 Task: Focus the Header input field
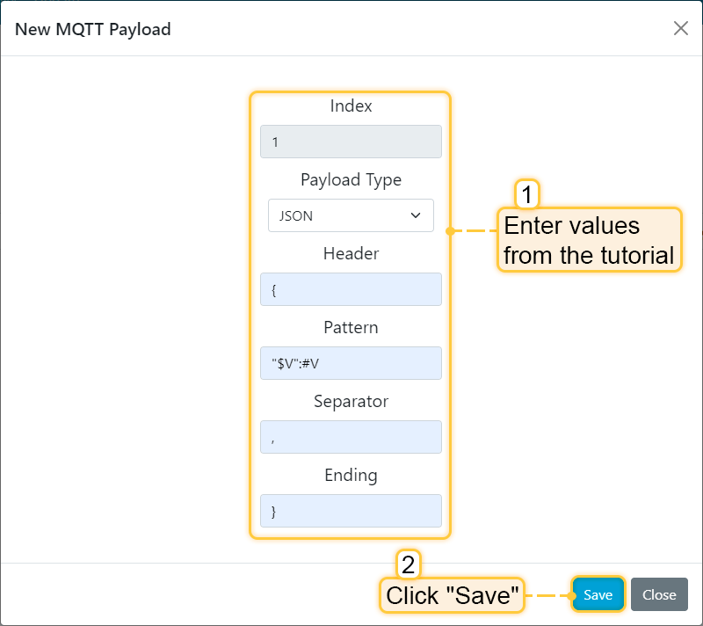pos(351,289)
